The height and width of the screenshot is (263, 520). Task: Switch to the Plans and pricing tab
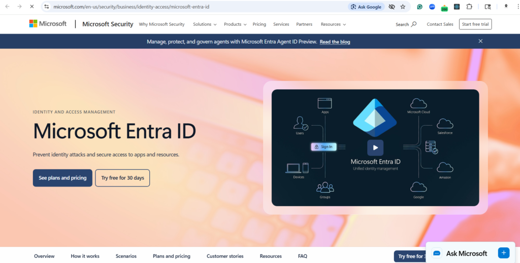(x=172, y=256)
